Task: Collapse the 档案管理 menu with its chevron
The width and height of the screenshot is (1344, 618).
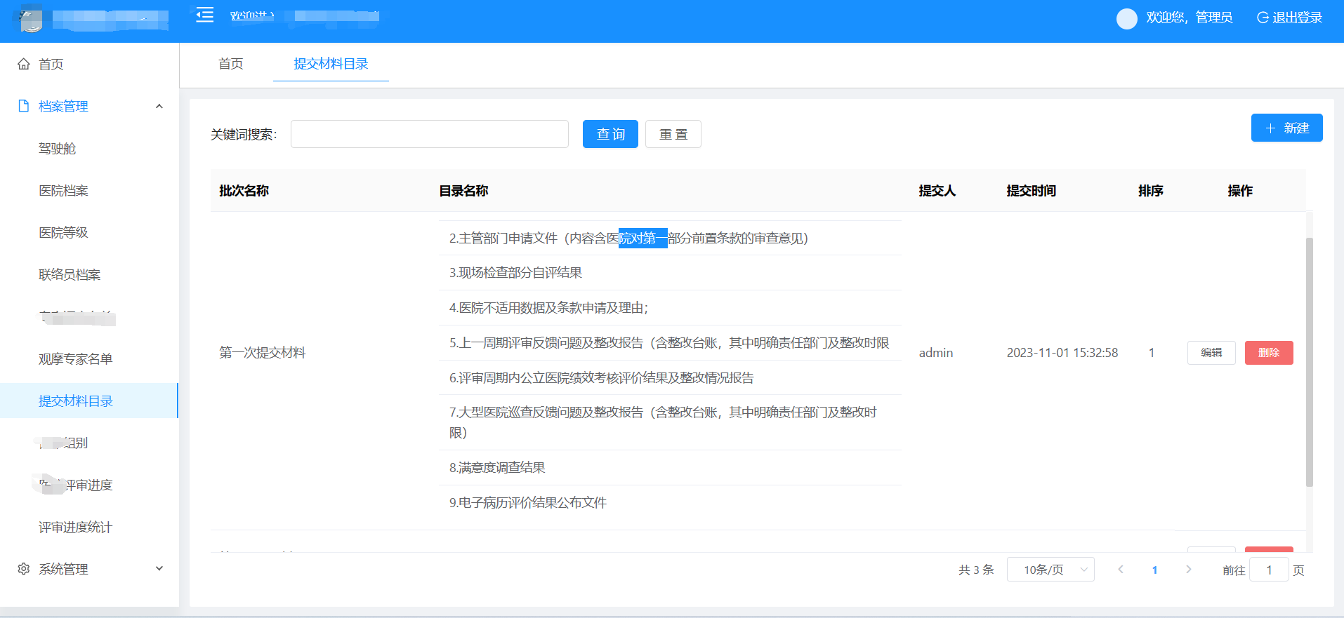Action: [x=159, y=106]
